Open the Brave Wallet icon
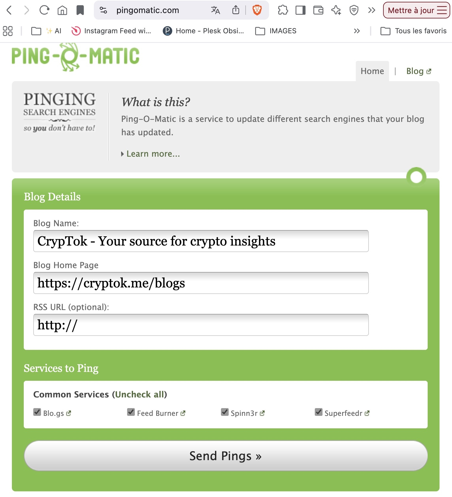This screenshot has height=497, width=452. [318, 10]
